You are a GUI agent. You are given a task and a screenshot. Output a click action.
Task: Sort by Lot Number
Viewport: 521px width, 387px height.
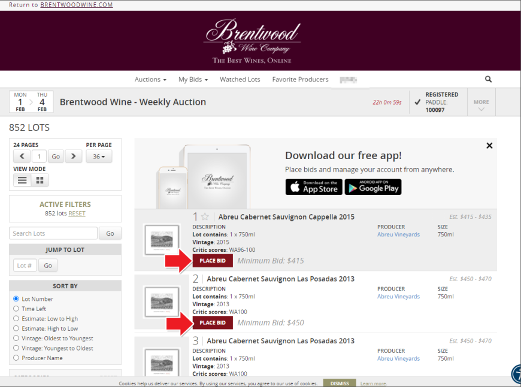tap(16, 298)
